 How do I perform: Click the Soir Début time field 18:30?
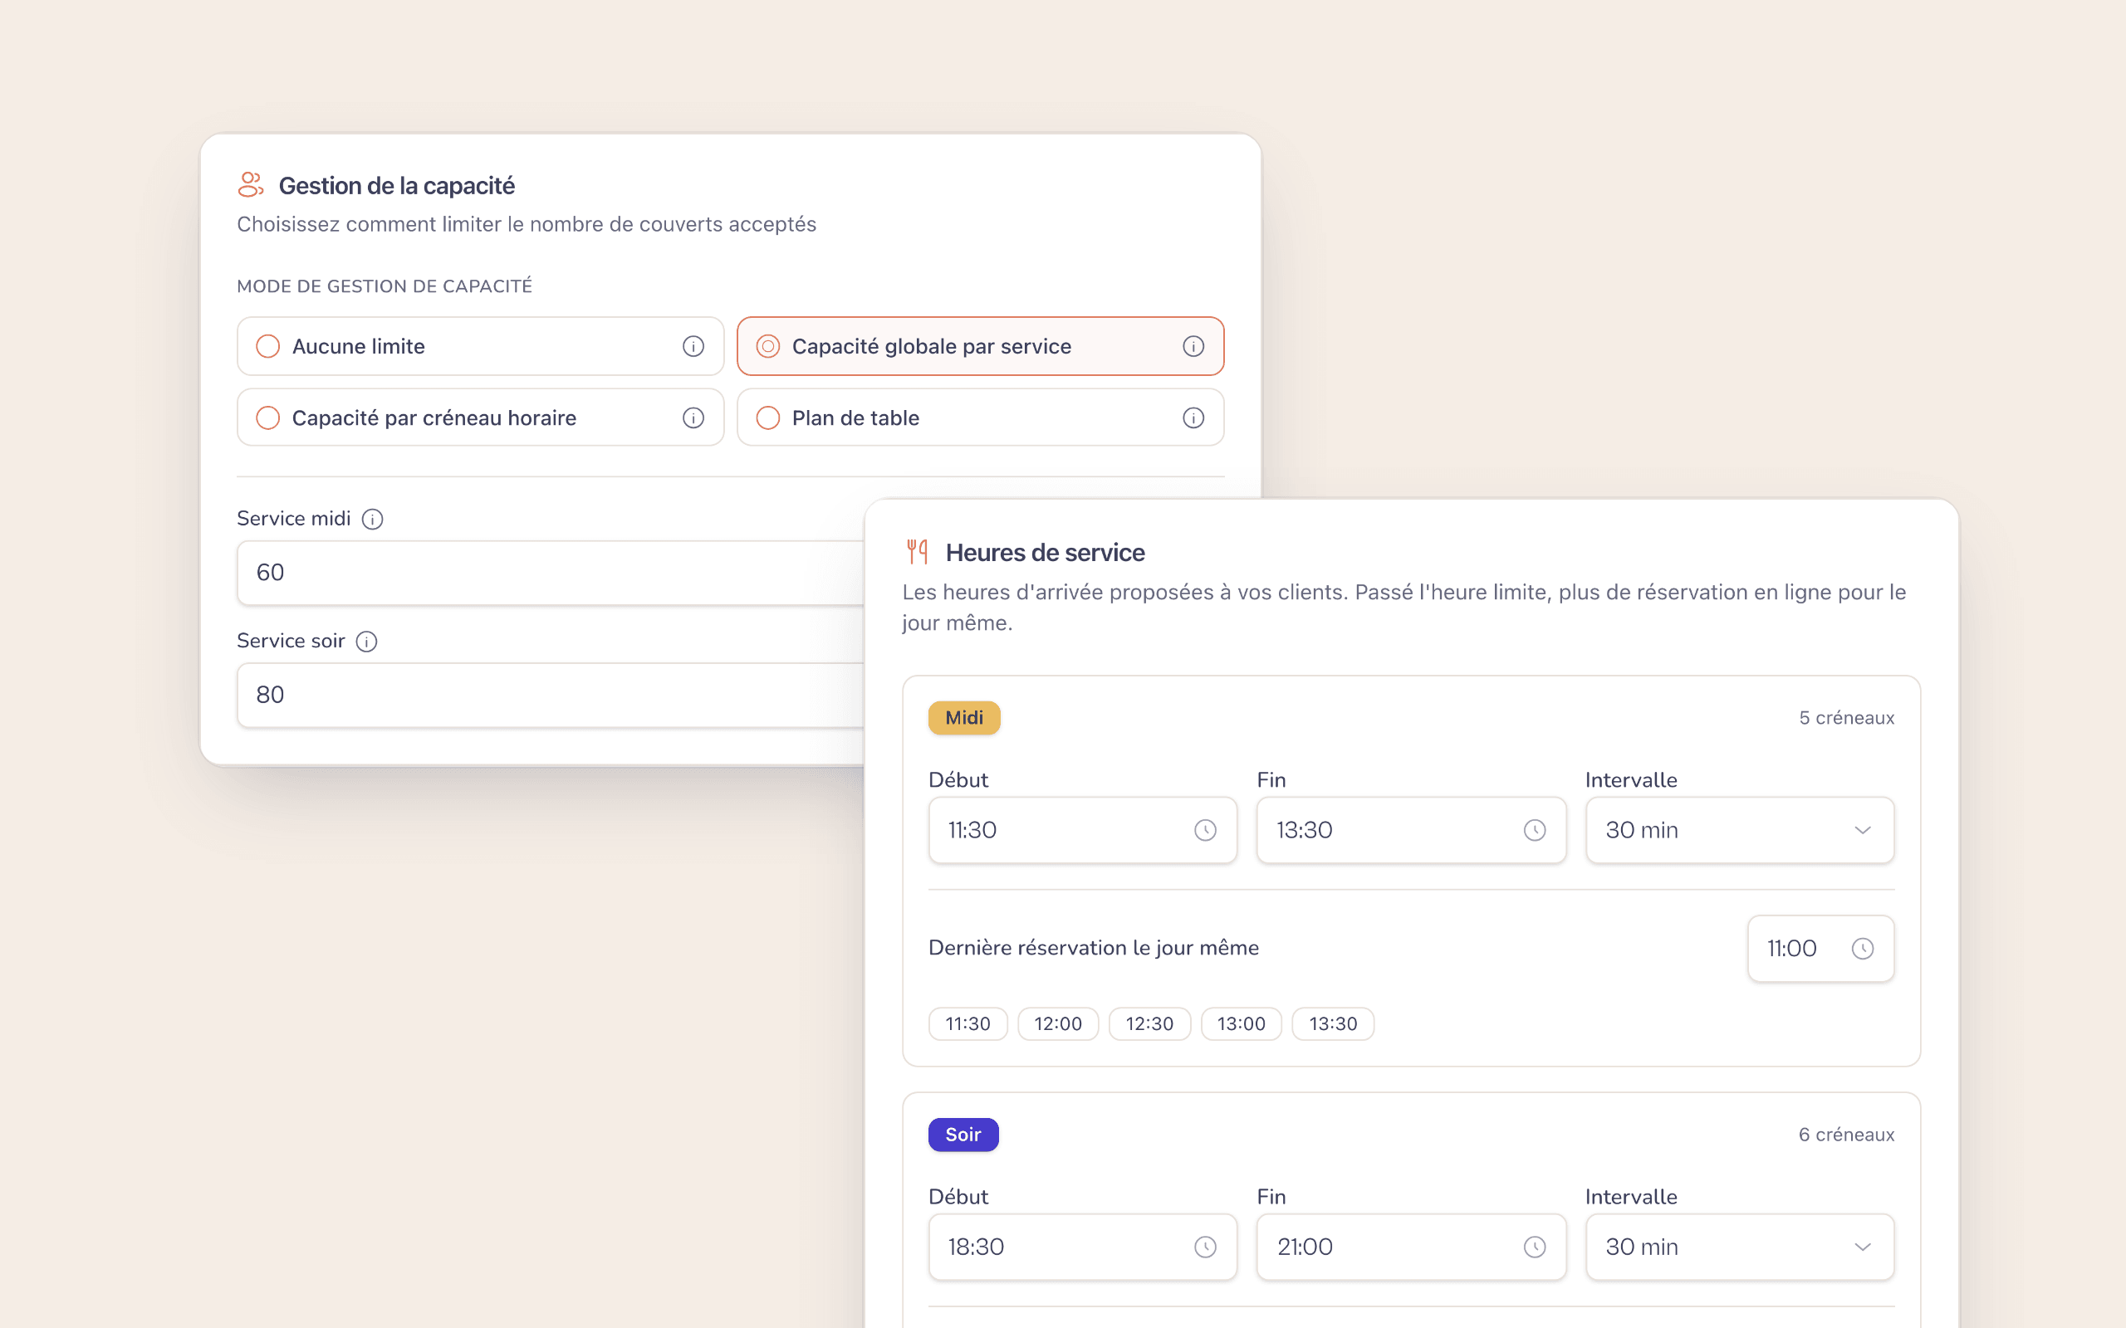[x=1082, y=1247]
